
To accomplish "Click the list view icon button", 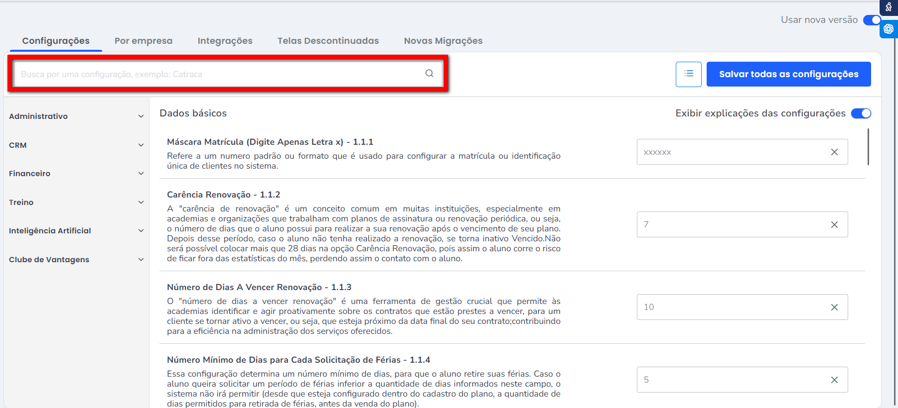I will coord(688,74).
